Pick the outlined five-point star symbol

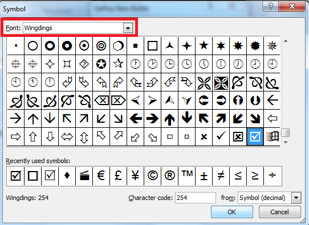118,64
